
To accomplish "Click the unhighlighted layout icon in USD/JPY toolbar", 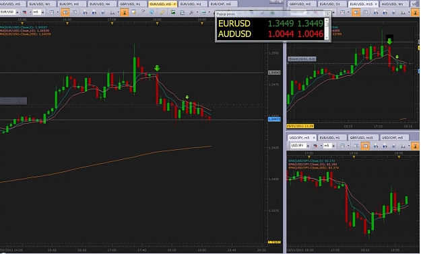I will click(356, 146).
